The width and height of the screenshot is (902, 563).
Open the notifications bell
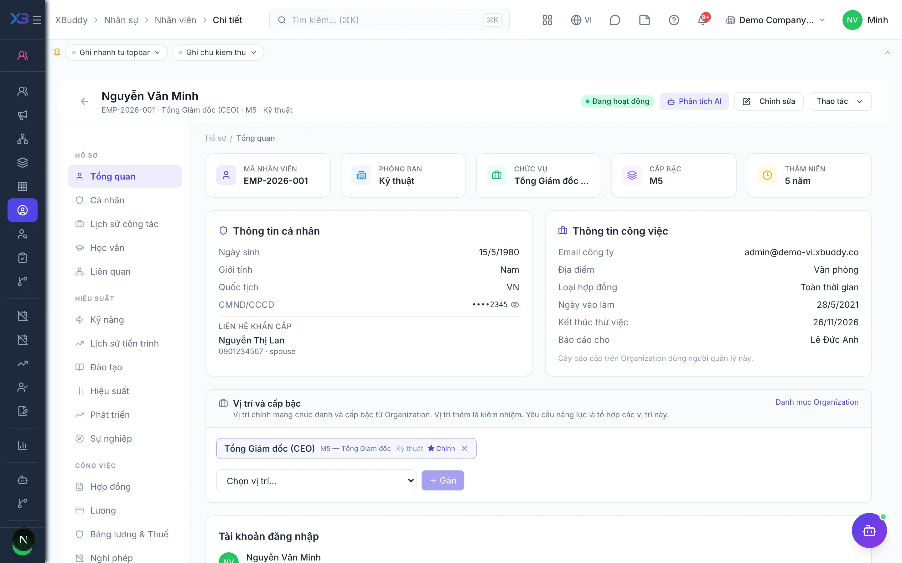click(x=703, y=20)
